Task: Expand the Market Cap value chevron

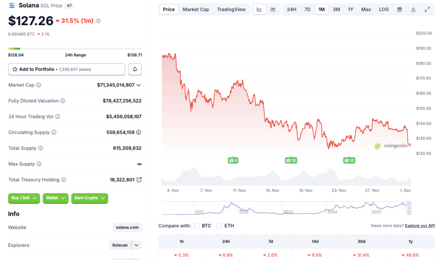Action: [138, 85]
